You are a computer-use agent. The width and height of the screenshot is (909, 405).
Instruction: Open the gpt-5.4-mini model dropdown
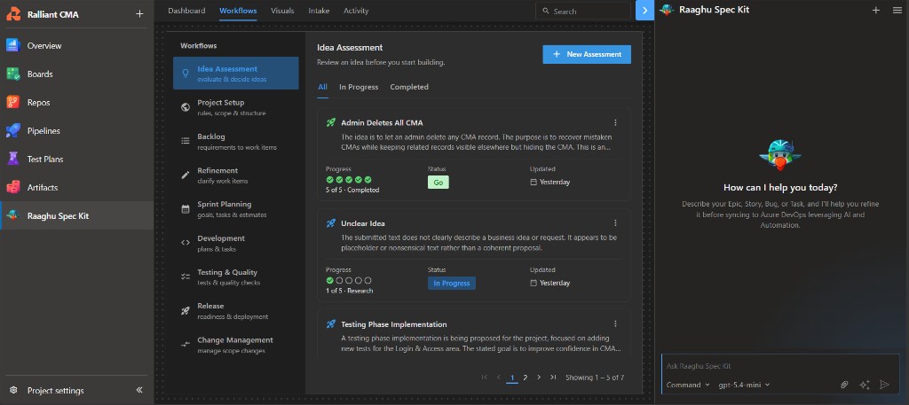click(x=745, y=385)
